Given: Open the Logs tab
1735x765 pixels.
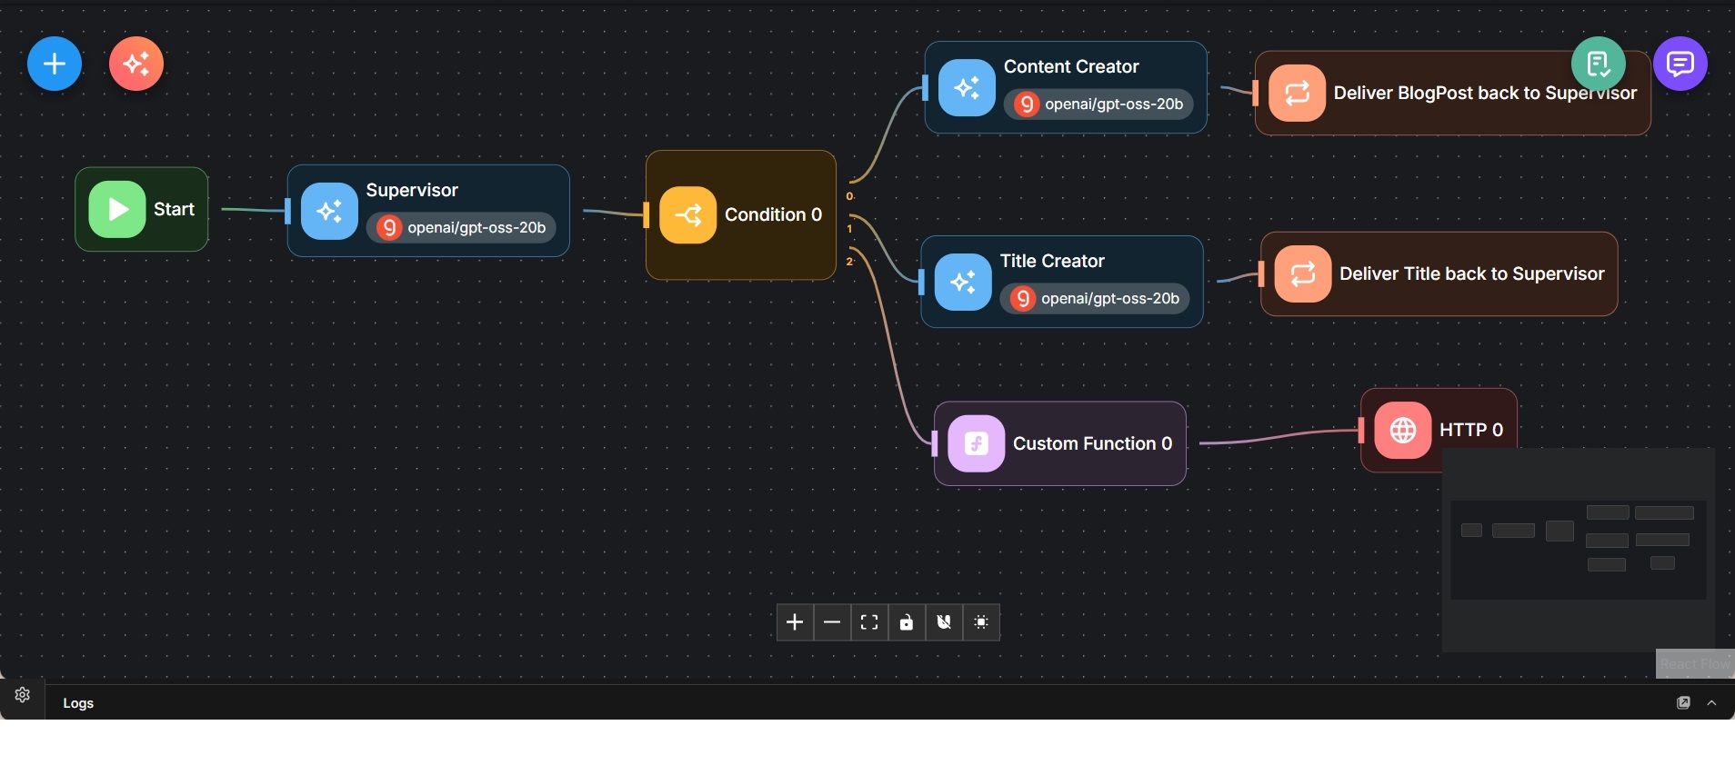Looking at the screenshot, I should [78, 703].
